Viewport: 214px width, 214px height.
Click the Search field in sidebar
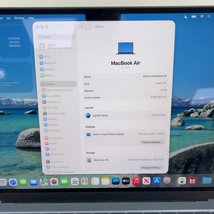pos(56,37)
